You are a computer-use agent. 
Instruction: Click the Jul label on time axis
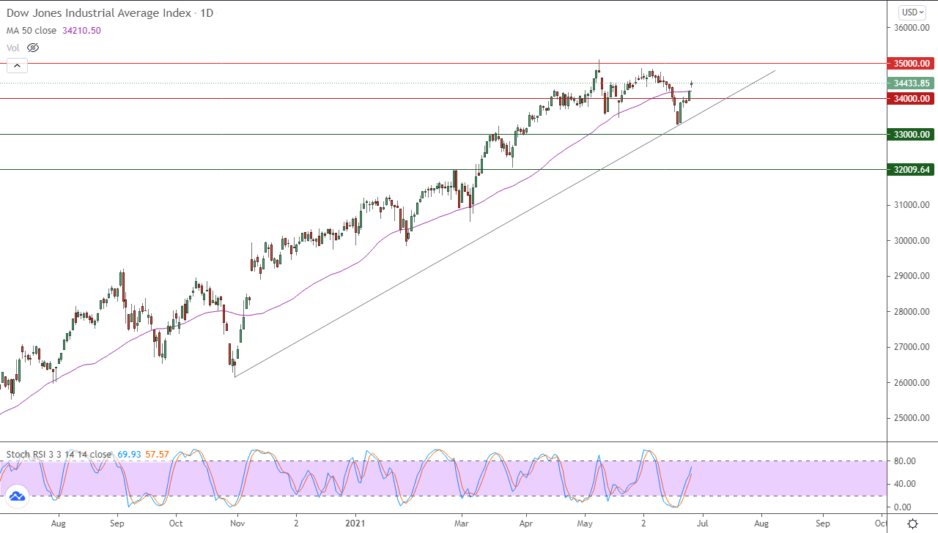tap(703, 524)
